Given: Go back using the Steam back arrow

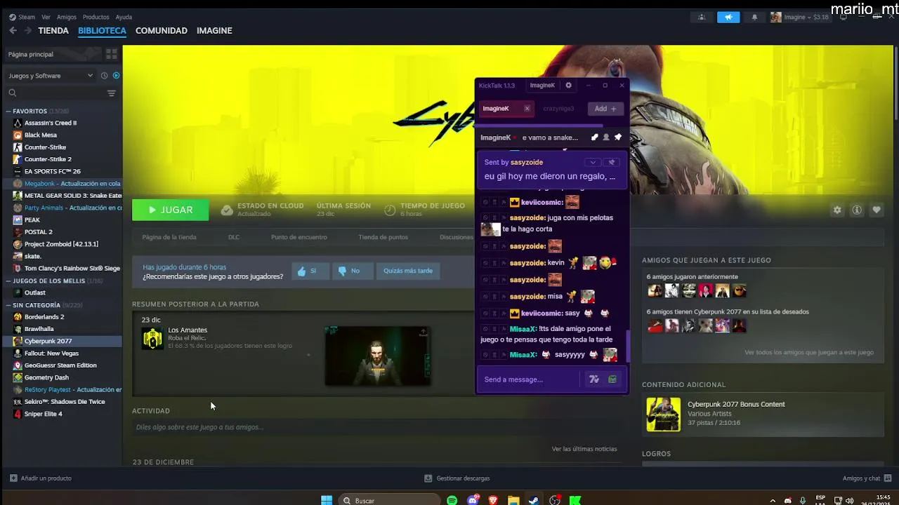Looking at the screenshot, I should coord(13,30).
